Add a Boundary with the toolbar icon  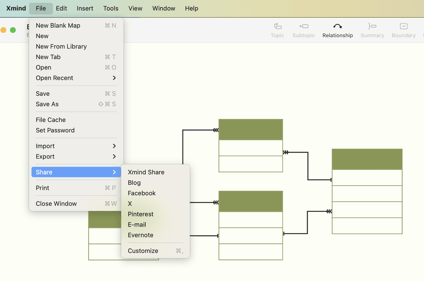coord(403,30)
